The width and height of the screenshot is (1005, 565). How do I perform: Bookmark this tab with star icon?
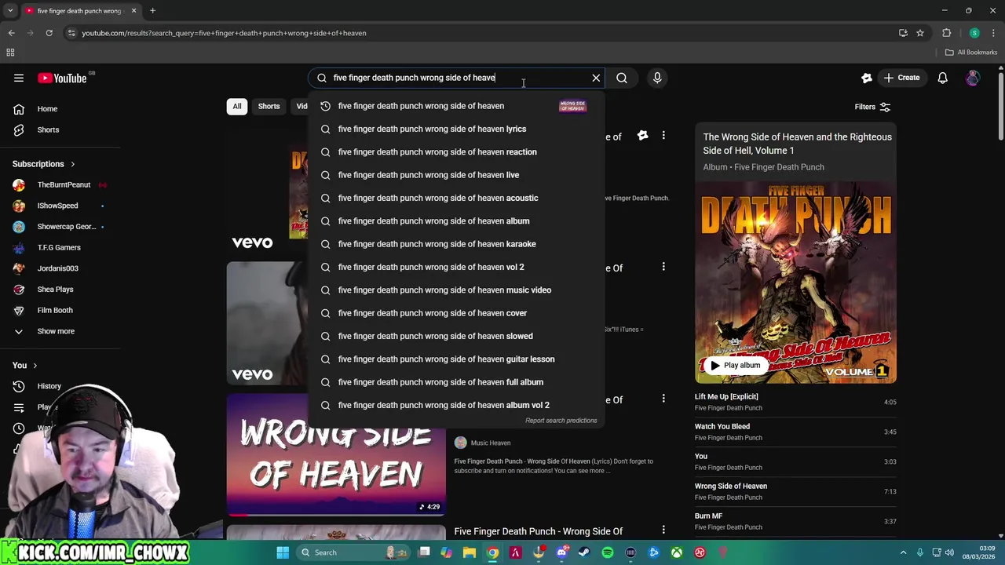pos(920,33)
